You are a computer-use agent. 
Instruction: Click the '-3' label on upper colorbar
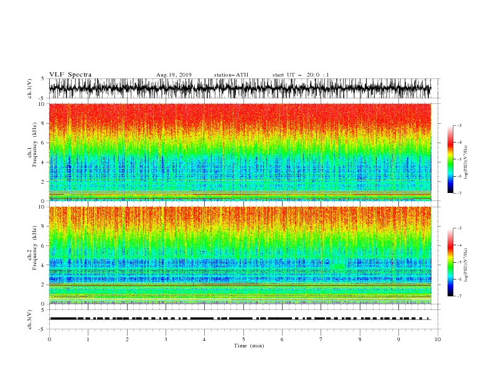(459, 125)
